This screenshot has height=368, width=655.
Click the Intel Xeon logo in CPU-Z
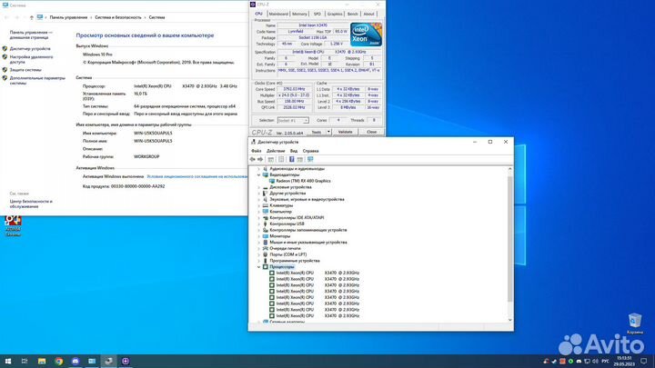click(366, 35)
